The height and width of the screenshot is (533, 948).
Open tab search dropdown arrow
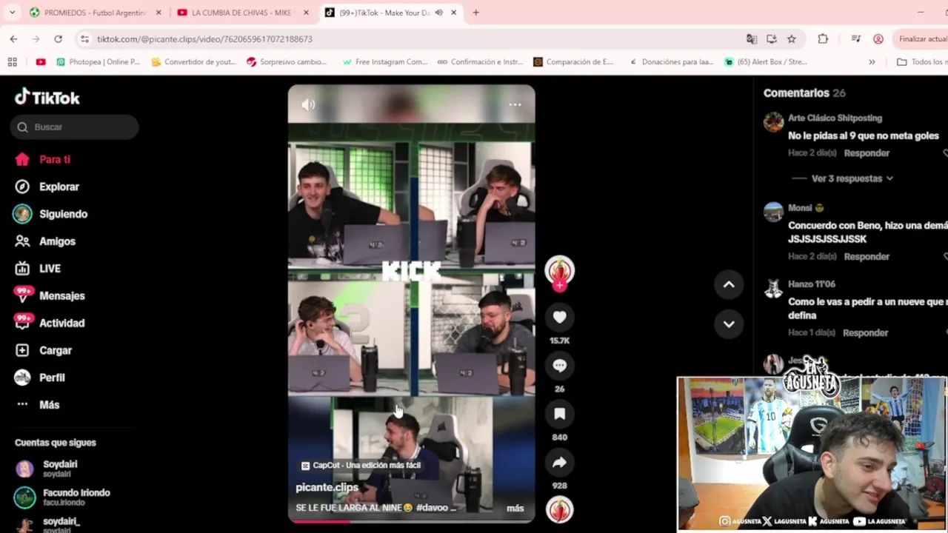coord(12,13)
